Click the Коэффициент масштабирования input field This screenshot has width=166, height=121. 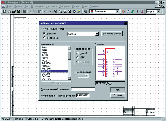point(83,95)
